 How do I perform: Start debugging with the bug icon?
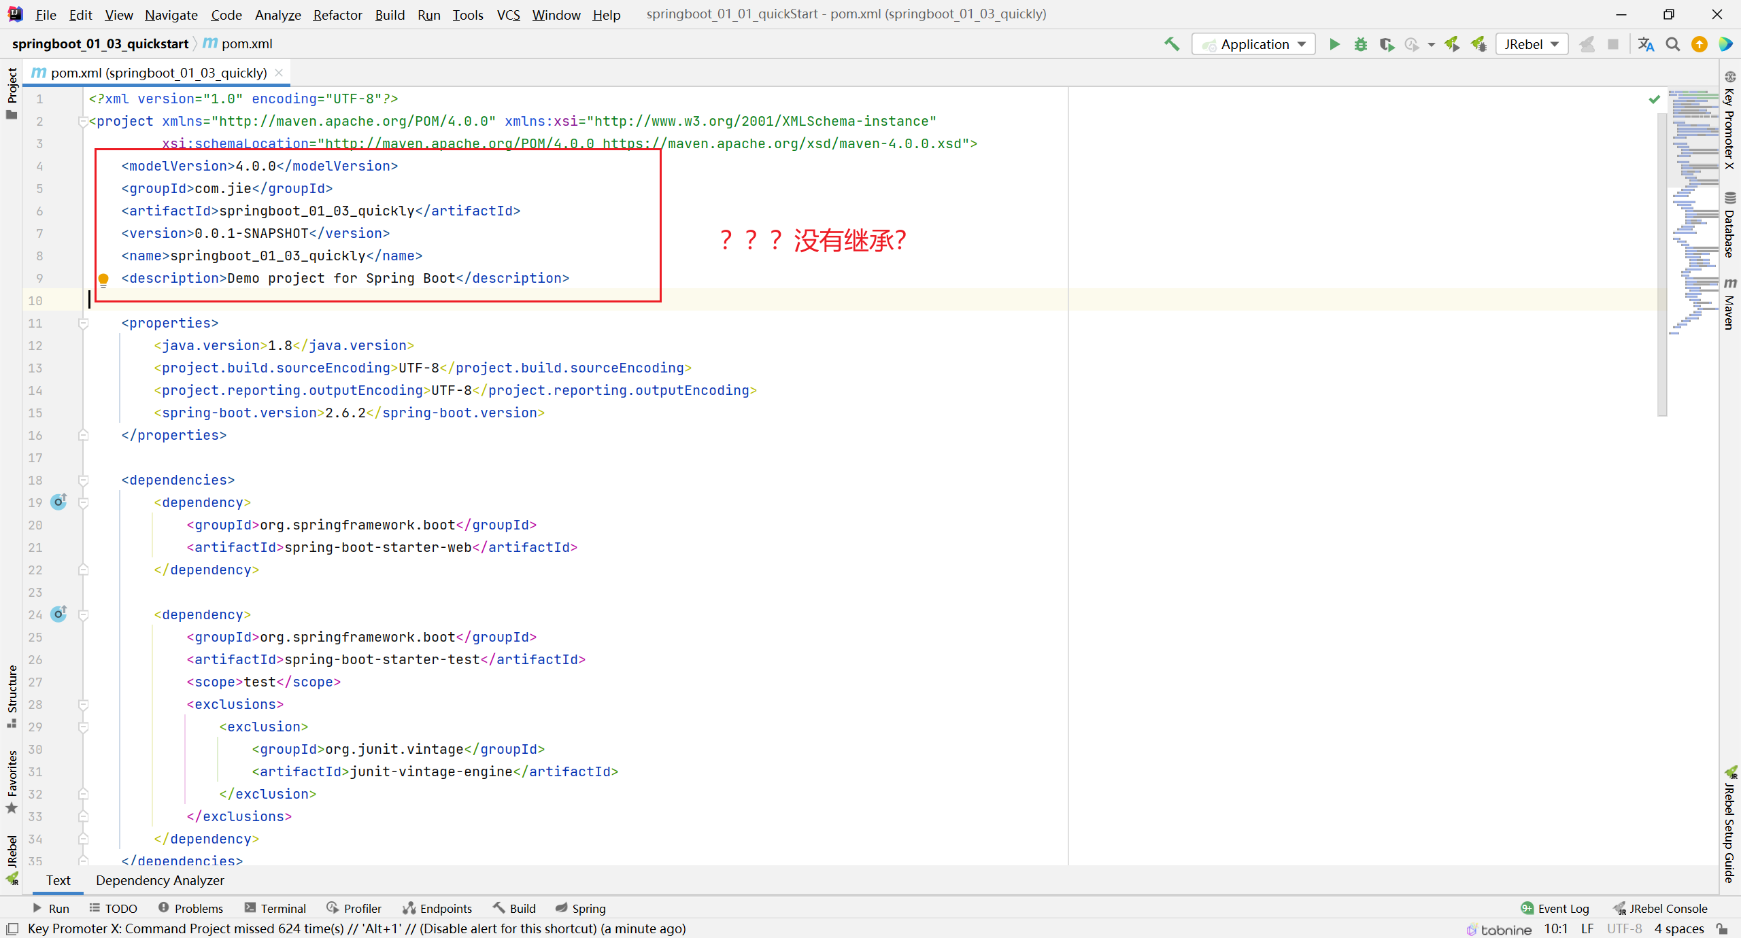pos(1361,44)
